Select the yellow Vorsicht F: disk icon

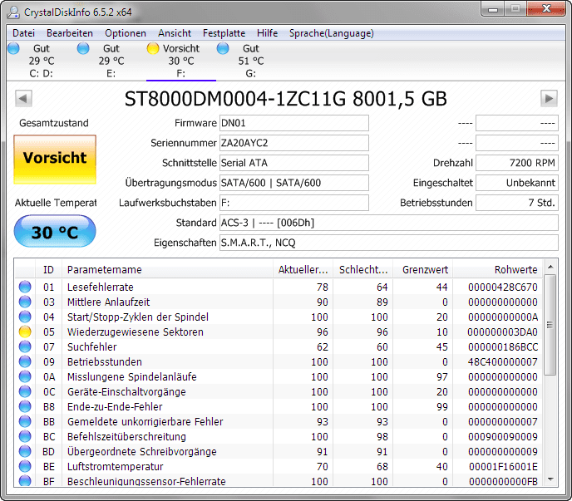tap(153, 48)
